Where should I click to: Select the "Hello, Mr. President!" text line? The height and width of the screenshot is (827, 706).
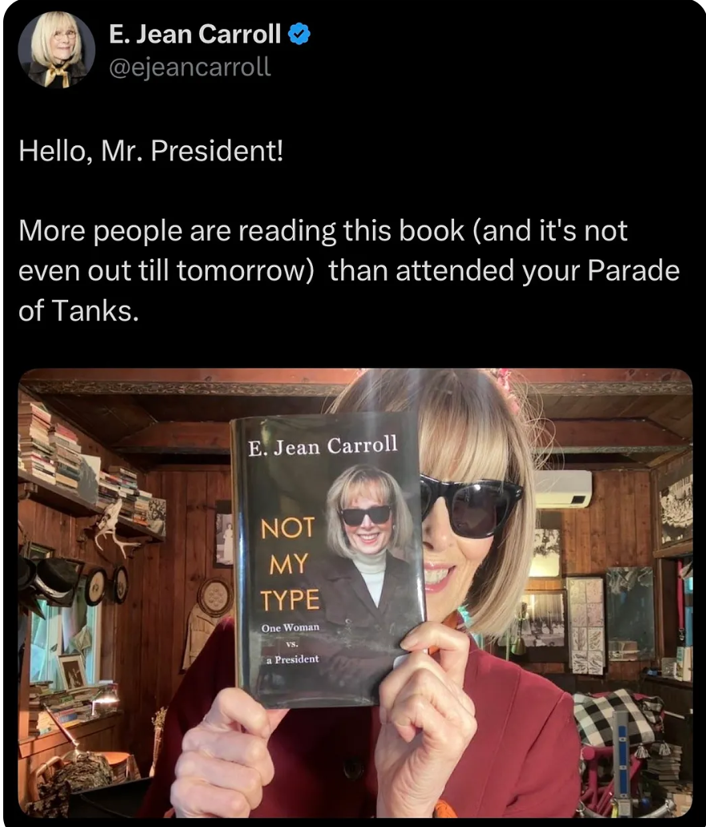151,151
